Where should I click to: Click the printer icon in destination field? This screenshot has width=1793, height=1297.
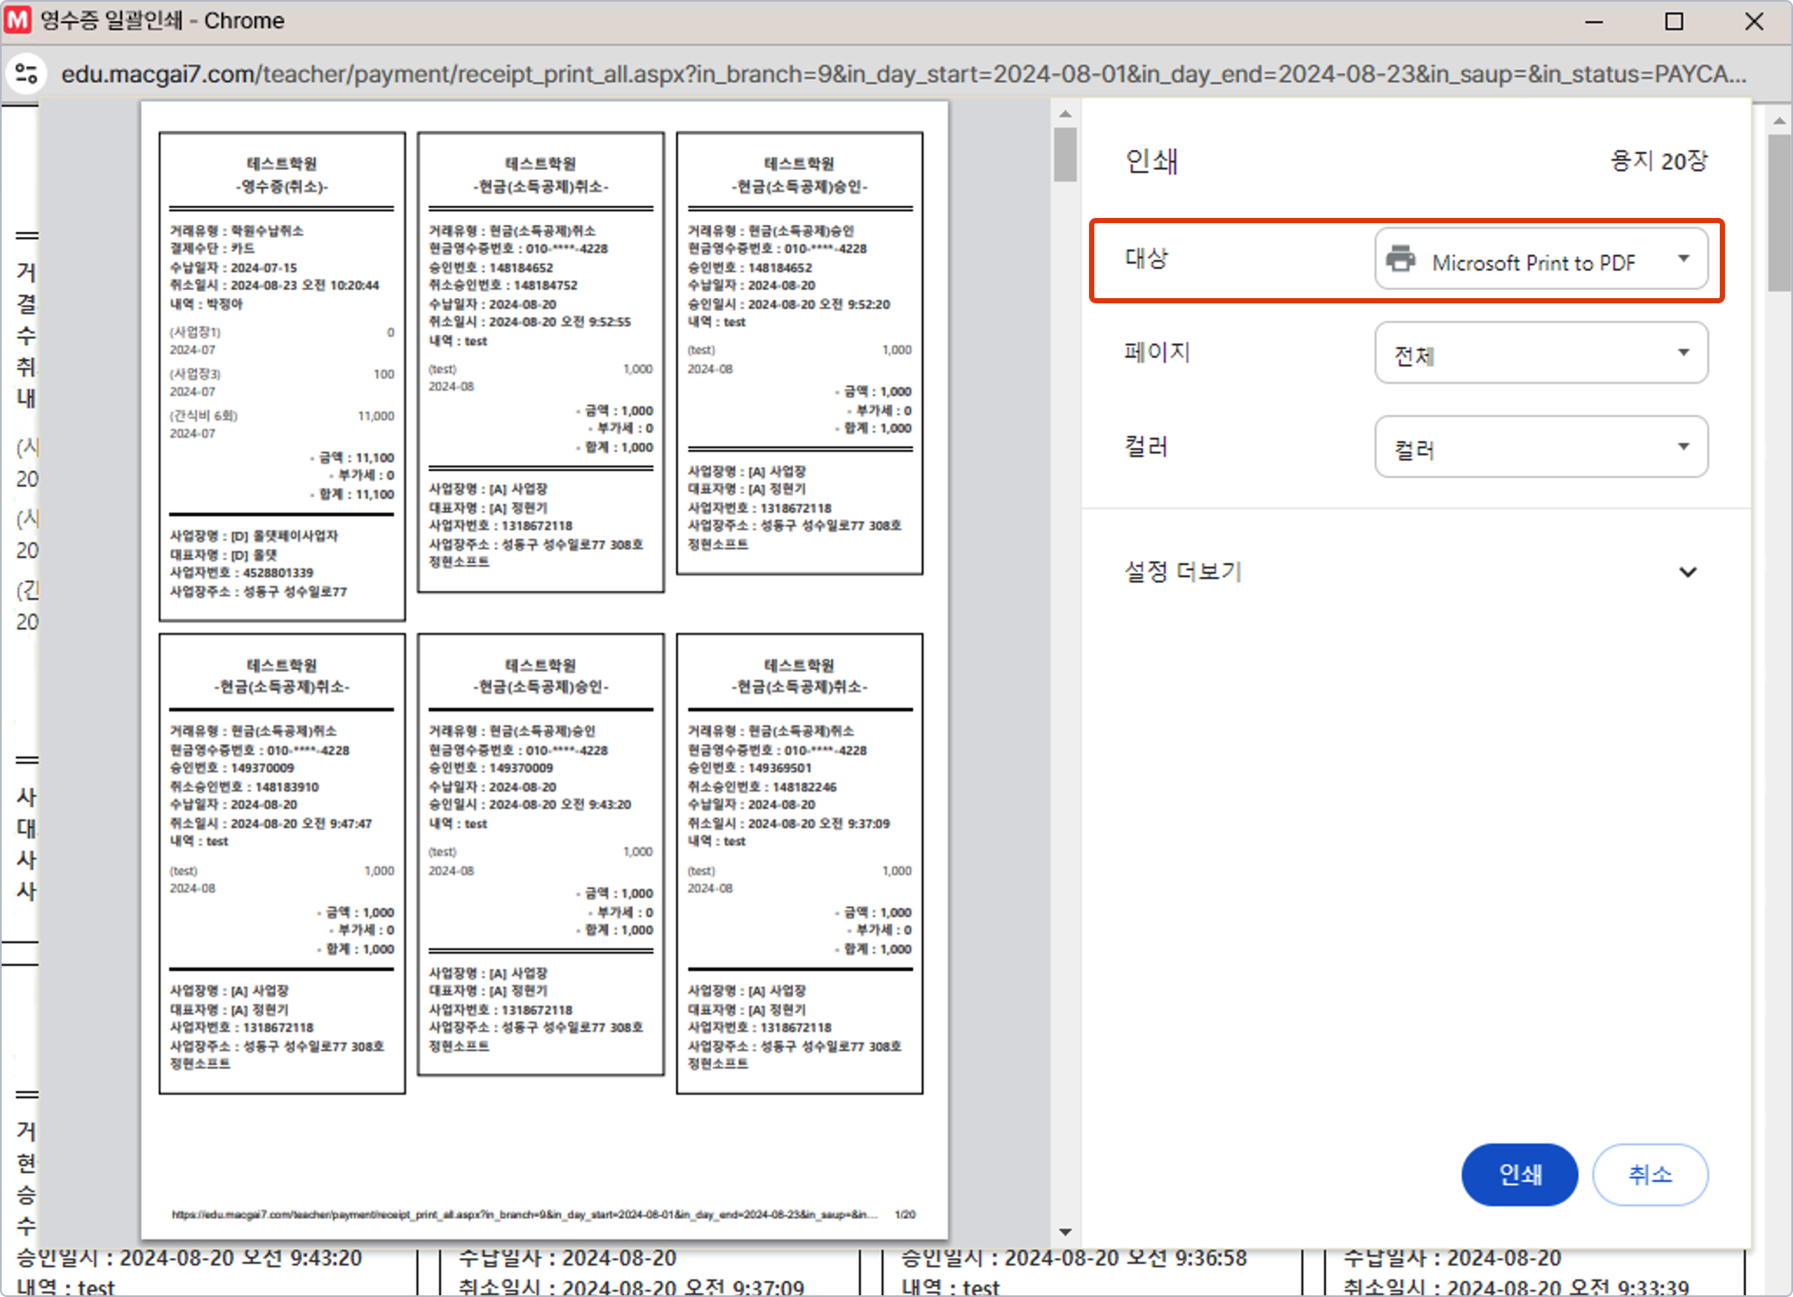(1400, 259)
